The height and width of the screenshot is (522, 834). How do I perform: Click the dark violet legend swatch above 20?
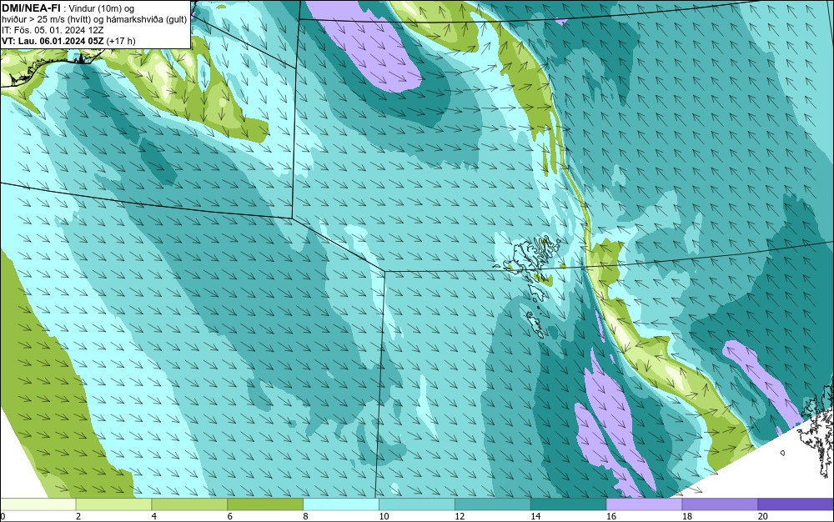[796, 504]
